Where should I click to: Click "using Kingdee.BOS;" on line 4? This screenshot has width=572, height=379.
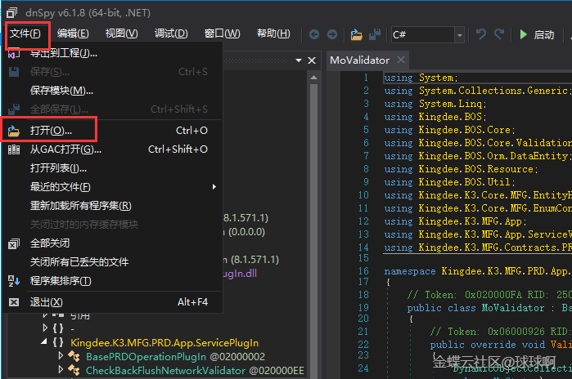[435, 117]
